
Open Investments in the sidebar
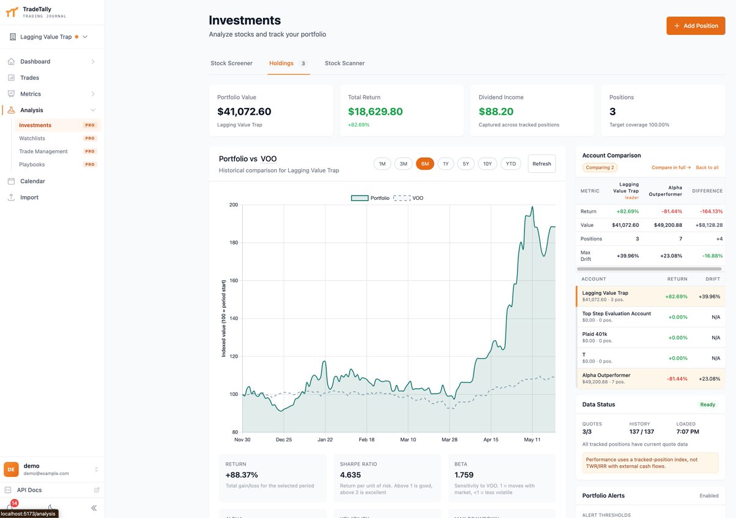58,125
